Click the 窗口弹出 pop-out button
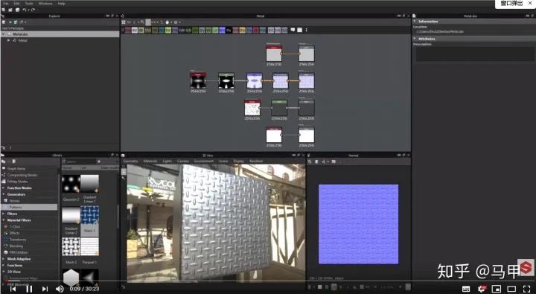 pyautogui.click(x=511, y=4)
